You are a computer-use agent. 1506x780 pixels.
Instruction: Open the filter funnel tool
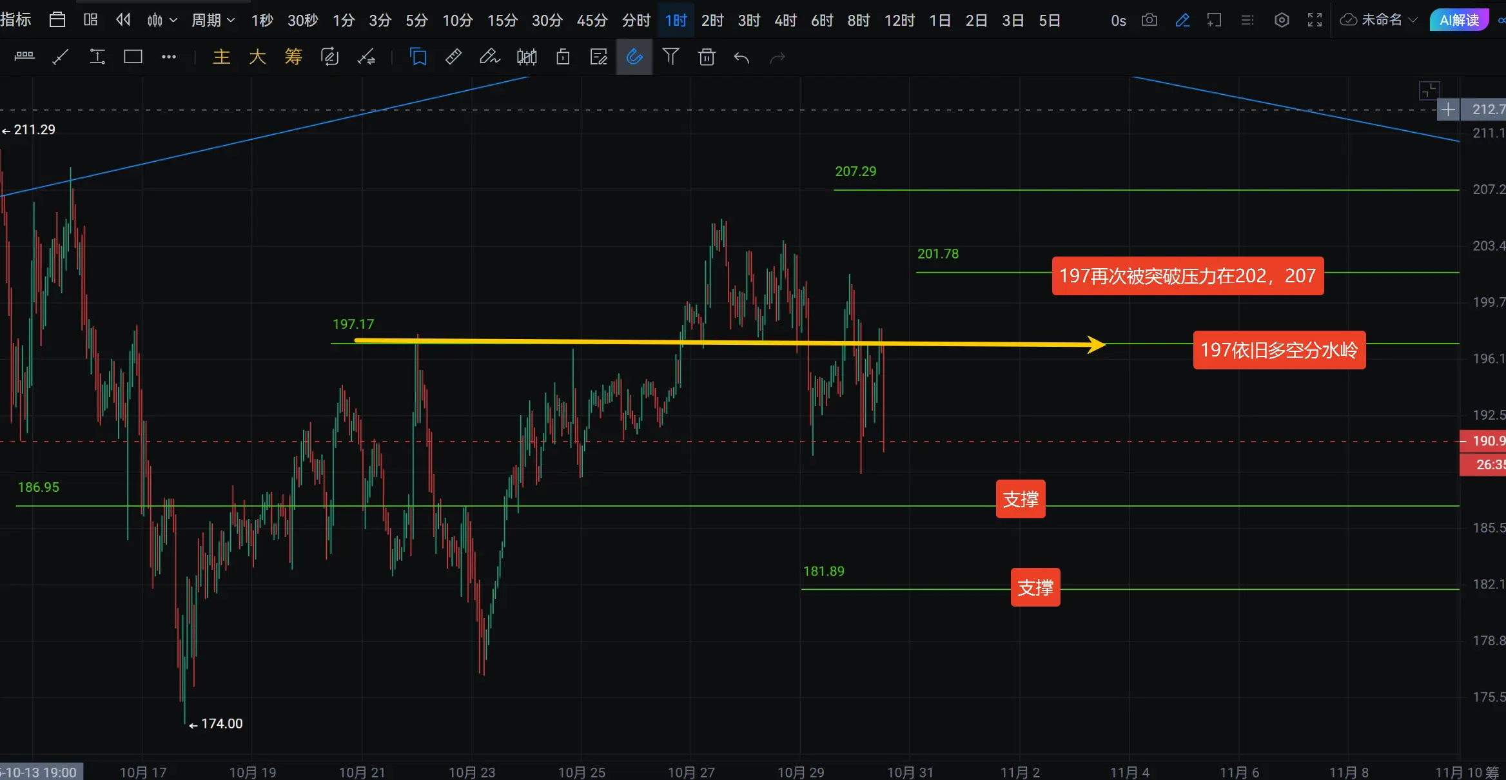click(x=670, y=57)
